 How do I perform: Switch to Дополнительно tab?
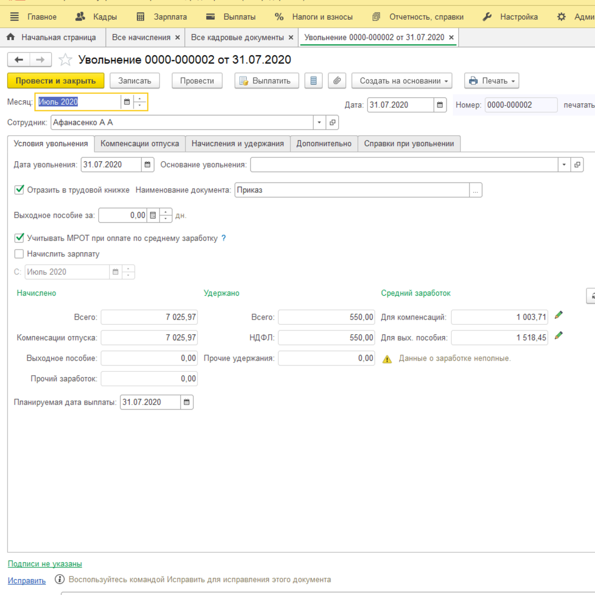pos(324,144)
